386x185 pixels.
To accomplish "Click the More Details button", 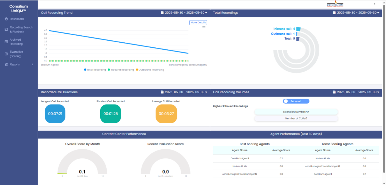I will tap(198, 22).
